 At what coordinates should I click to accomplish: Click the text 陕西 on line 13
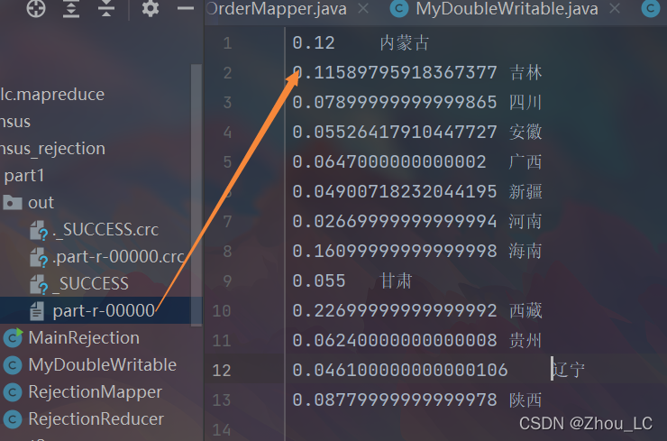click(x=525, y=400)
